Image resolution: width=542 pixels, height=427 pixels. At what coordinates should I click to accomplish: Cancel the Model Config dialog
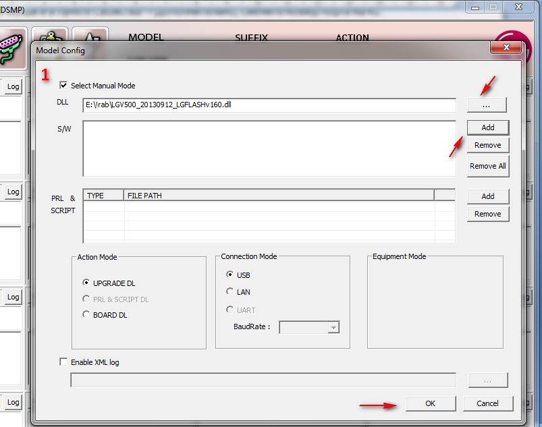point(487,403)
